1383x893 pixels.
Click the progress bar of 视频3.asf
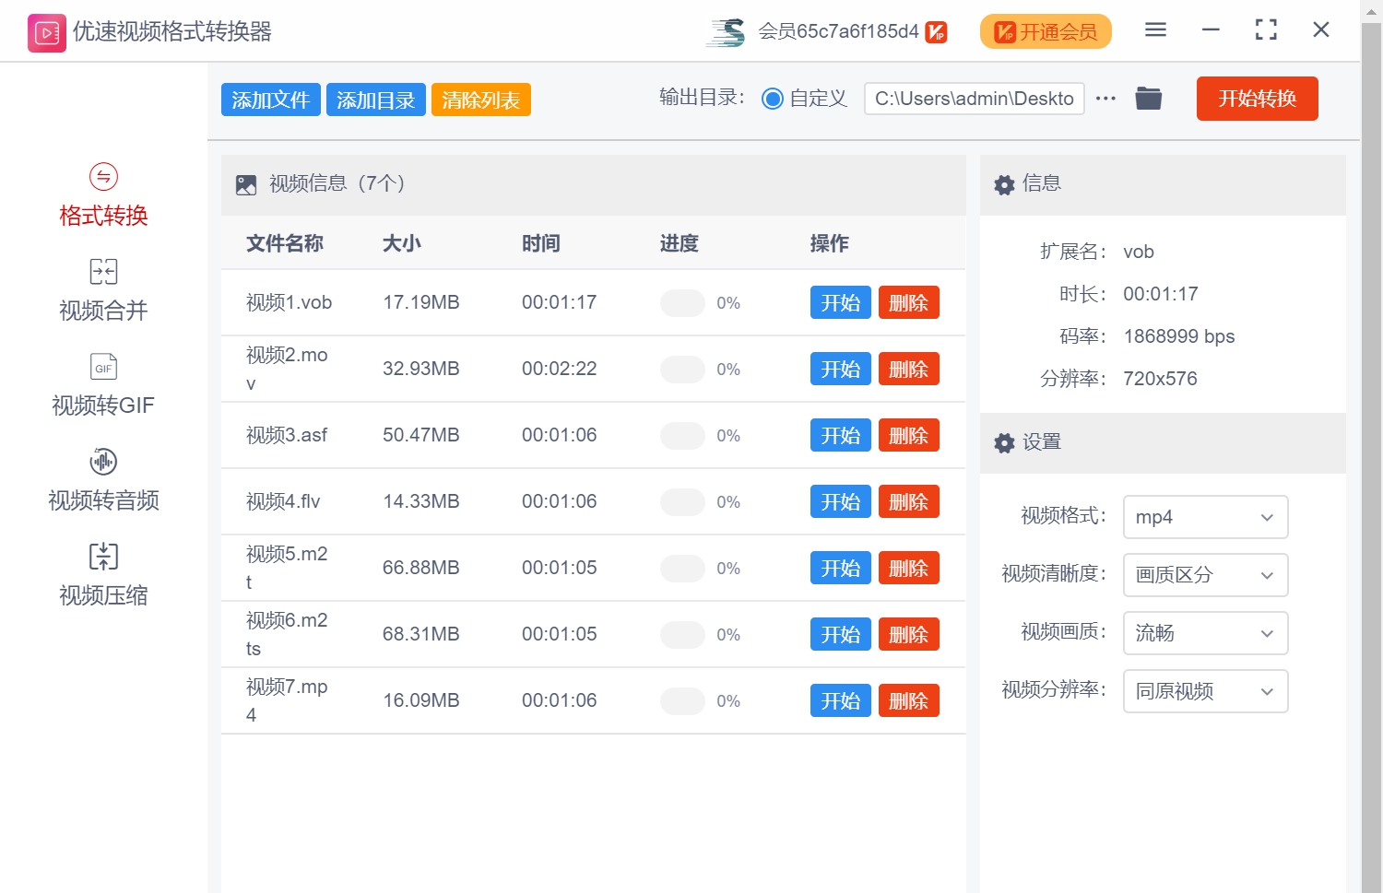tap(682, 435)
